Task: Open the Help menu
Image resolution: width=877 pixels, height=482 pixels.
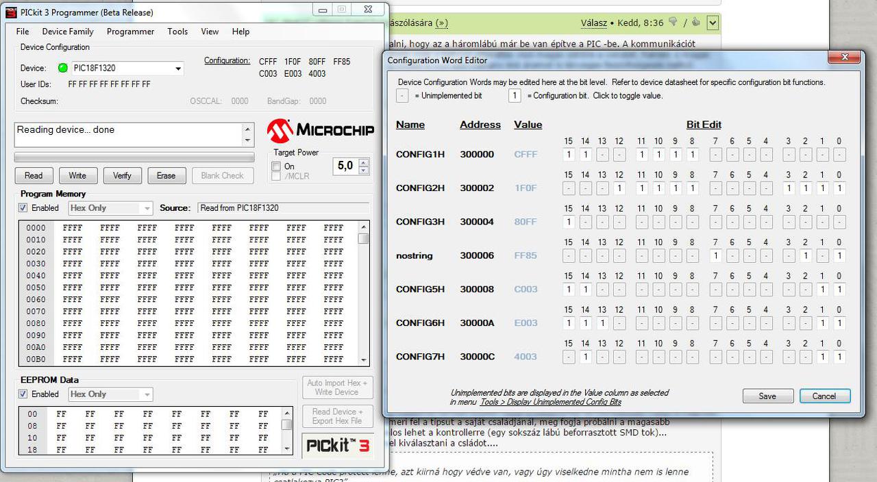Action: (x=240, y=31)
